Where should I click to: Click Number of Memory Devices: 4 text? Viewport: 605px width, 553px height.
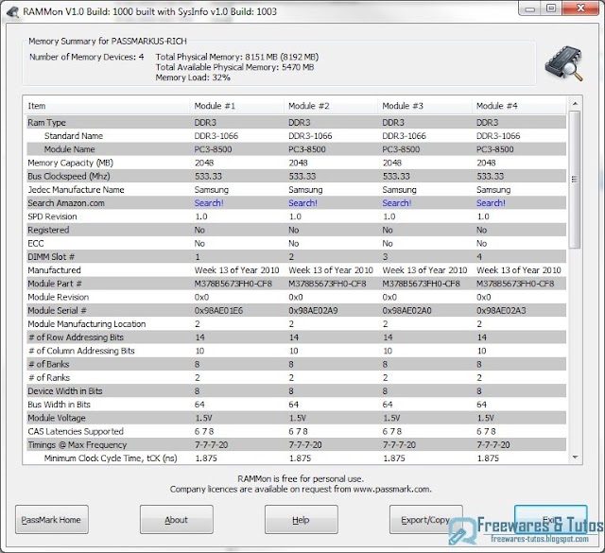pyautogui.click(x=86, y=57)
